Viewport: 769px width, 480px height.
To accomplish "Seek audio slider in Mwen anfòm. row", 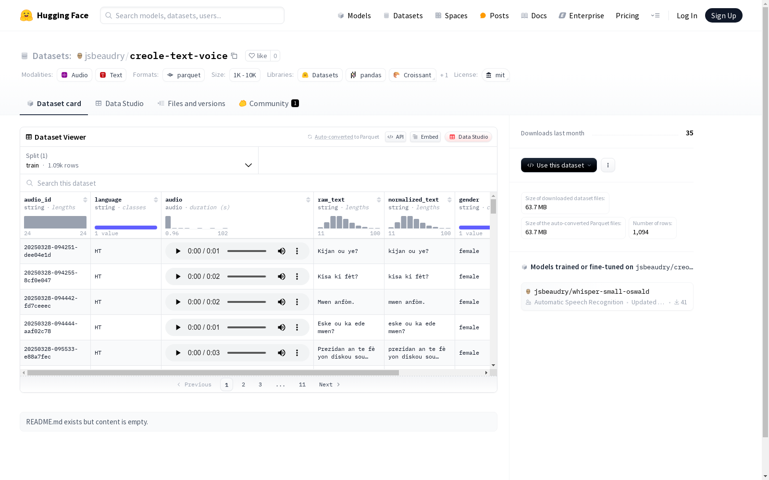I will click(247, 302).
